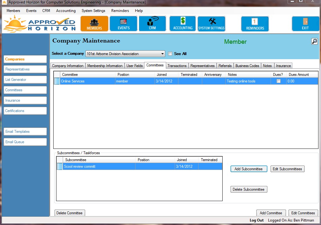Select the Online Services row header

click(57, 81)
